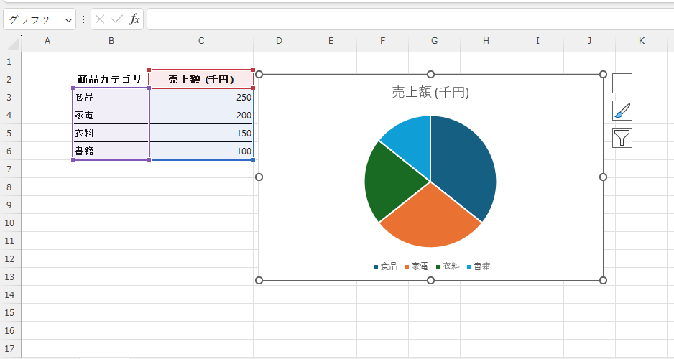
Task: Click the 商品カテゴリ header cell
Action: point(111,79)
